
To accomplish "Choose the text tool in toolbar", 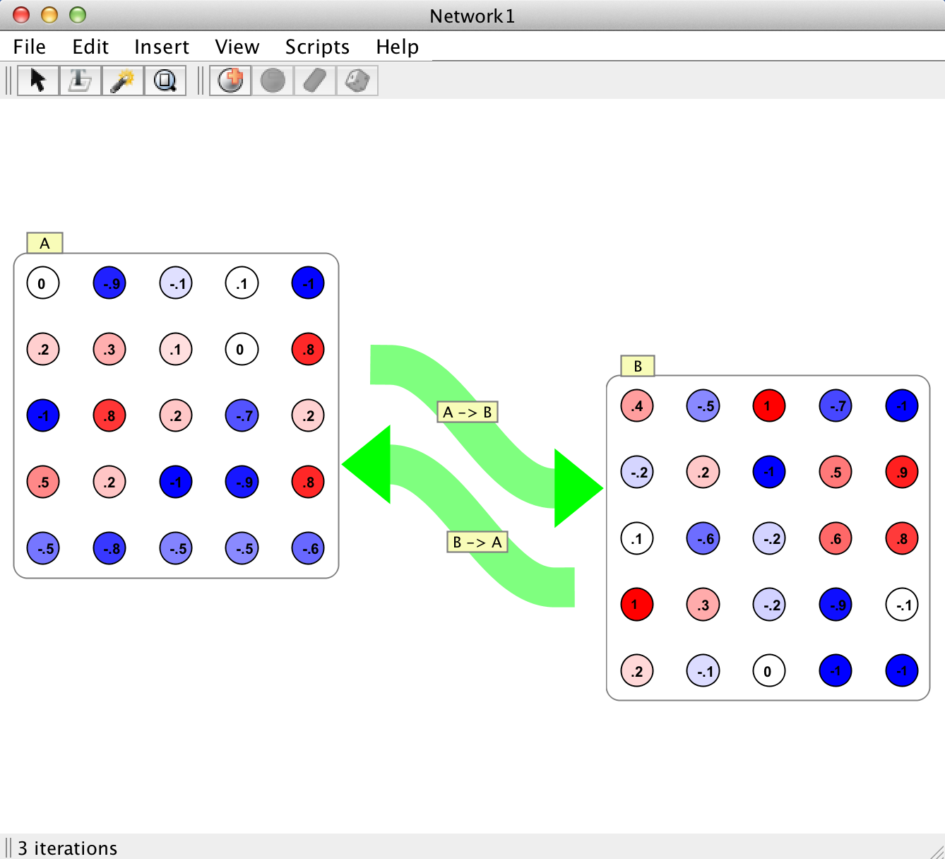I will 80,81.
